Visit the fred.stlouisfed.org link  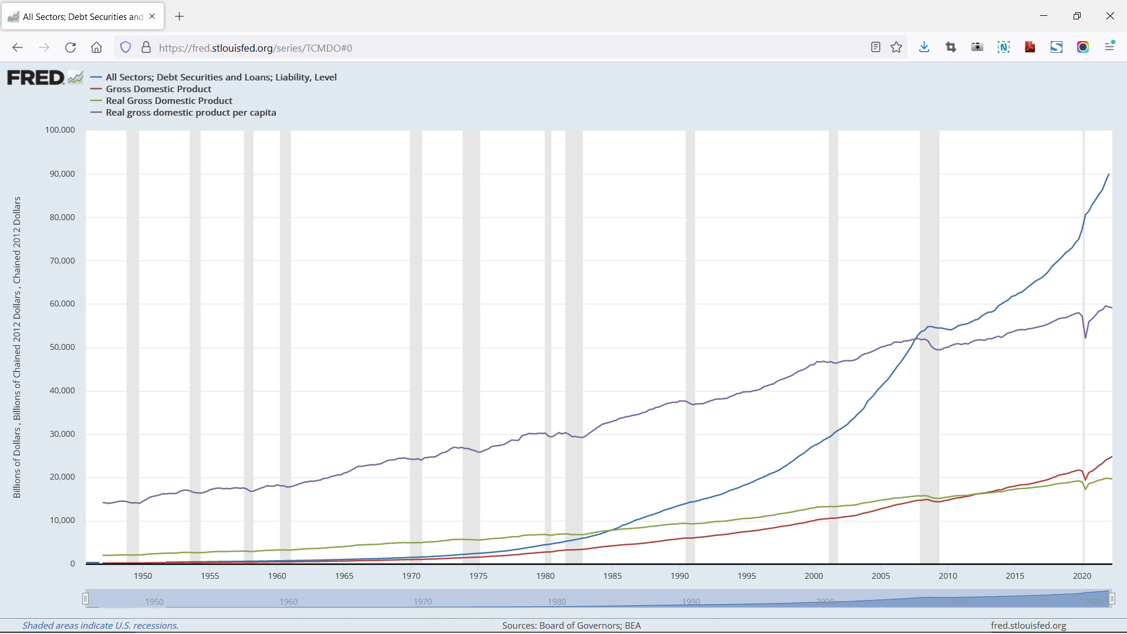[x=1028, y=625]
